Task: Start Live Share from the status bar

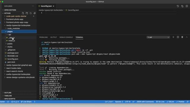Action: [x=26, y=102]
